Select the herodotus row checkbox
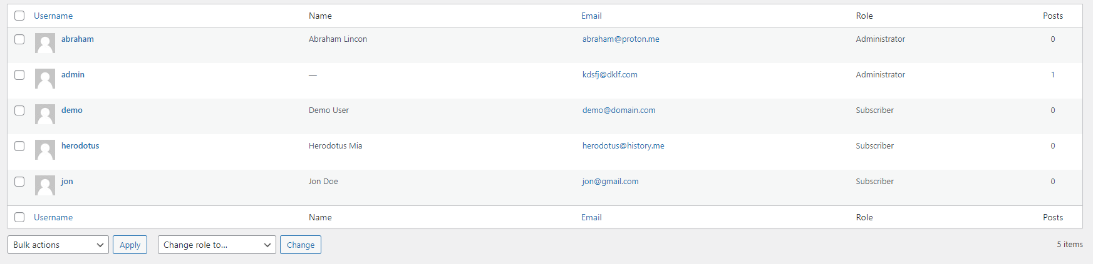The height and width of the screenshot is (264, 1093). [x=19, y=146]
